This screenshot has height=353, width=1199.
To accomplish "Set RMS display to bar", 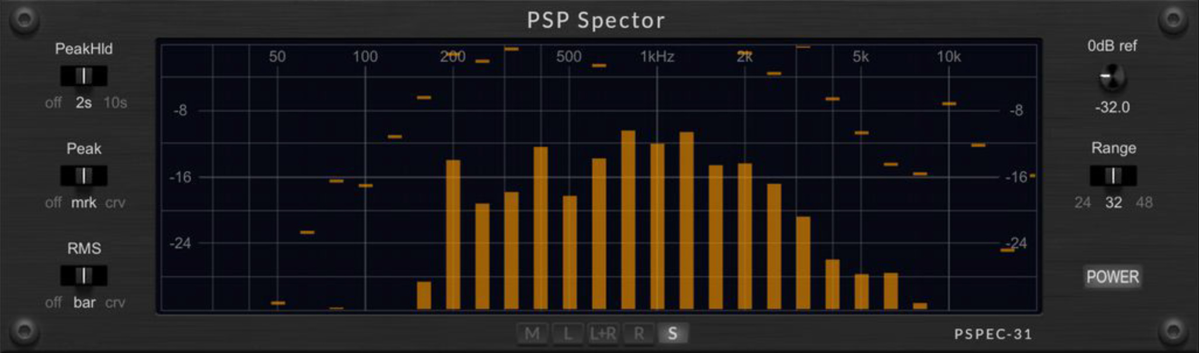I will [84, 302].
